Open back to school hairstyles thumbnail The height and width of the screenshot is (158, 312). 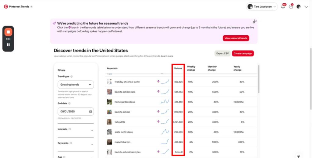109,152
